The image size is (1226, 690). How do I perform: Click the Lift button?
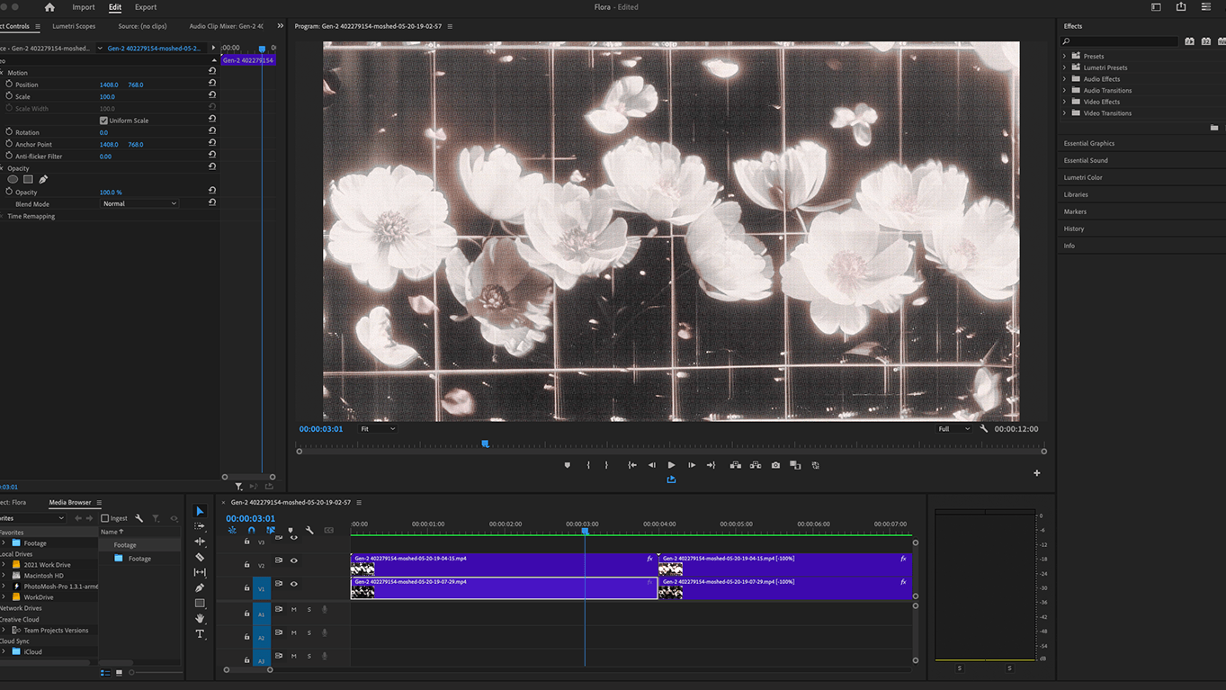pyautogui.click(x=736, y=465)
